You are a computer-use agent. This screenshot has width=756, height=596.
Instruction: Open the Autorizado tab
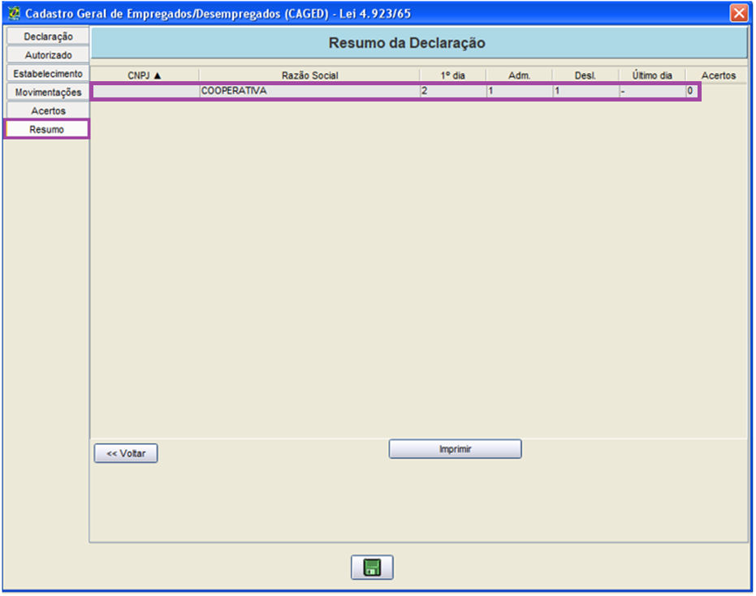coord(48,55)
